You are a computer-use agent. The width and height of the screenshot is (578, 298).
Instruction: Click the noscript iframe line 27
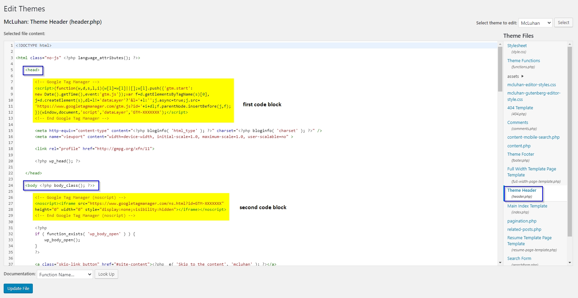129,204
